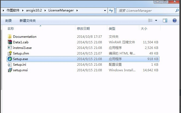This screenshot has height=113, width=181.
Task: Click the LicenseManager breadcrumb
Action: click(x=61, y=10)
